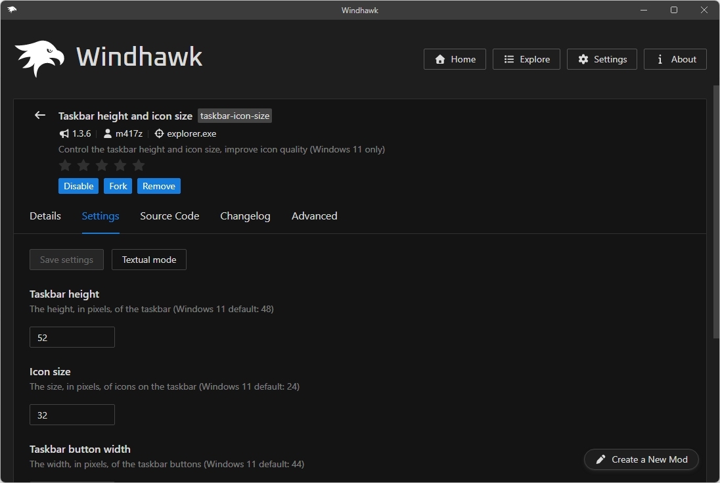720x483 pixels.
Task: Click the user icon beside m417z
Action: tap(107, 133)
